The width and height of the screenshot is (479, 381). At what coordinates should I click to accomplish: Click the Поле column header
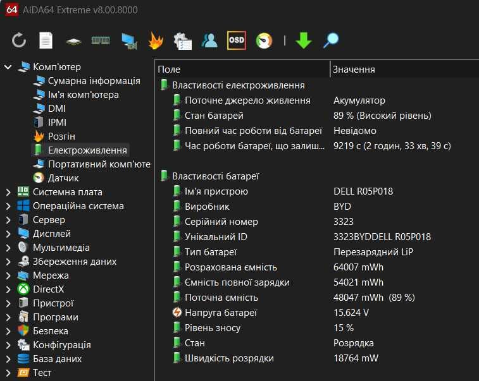(243, 70)
